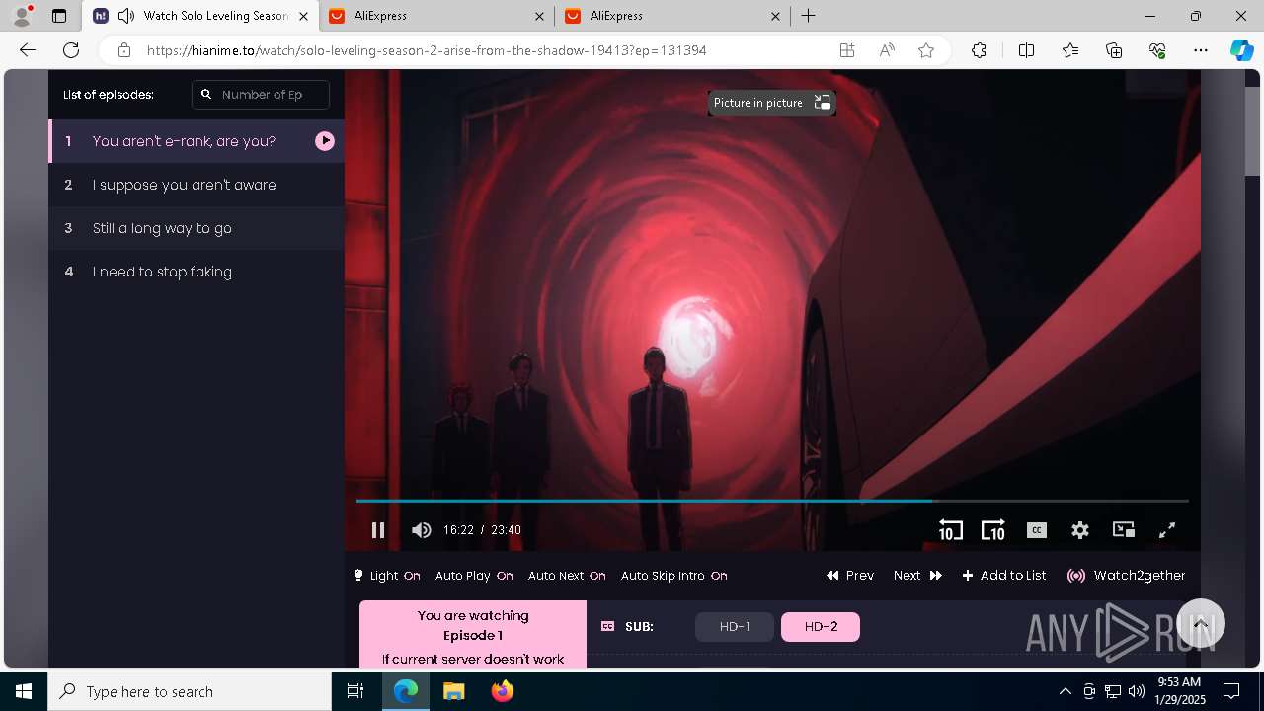1264x711 pixels.
Task: Open the address bar apps icon
Action: click(x=847, y=50)
